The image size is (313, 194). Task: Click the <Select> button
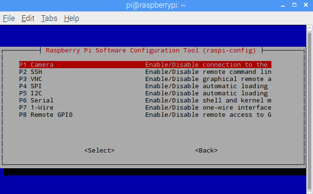[99, 150]
